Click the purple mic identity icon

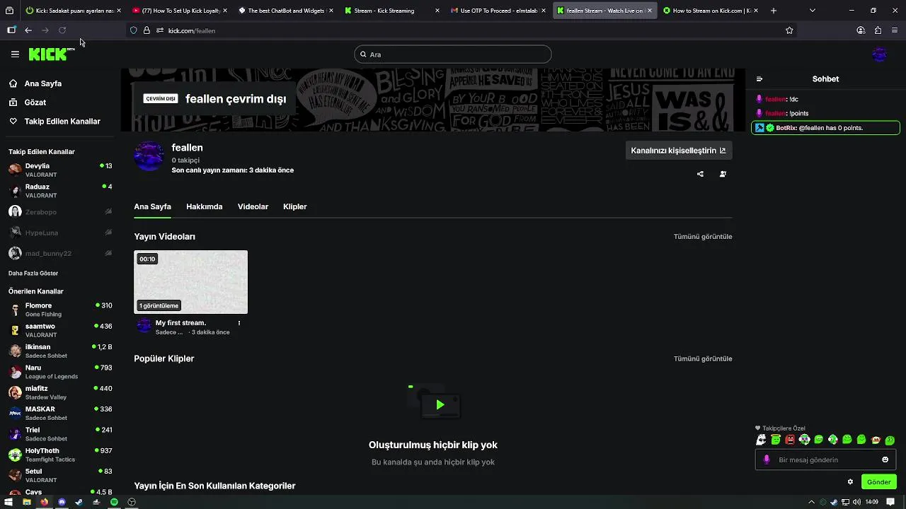click(767, 460)
